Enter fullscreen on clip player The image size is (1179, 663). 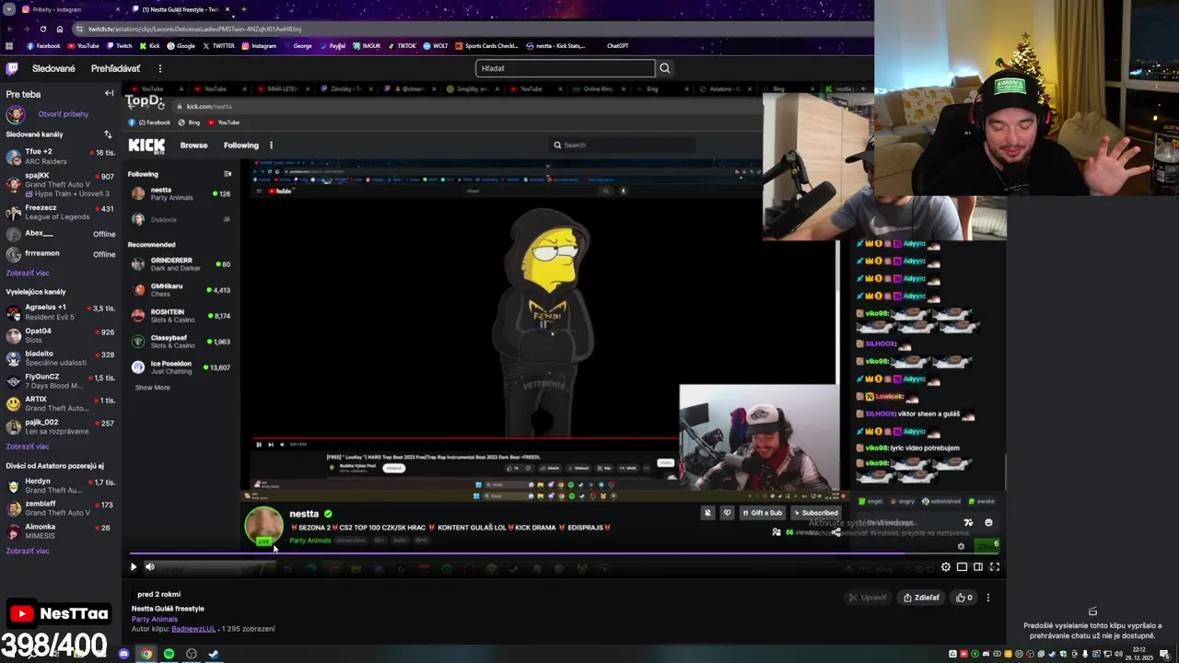click(995, 567)
